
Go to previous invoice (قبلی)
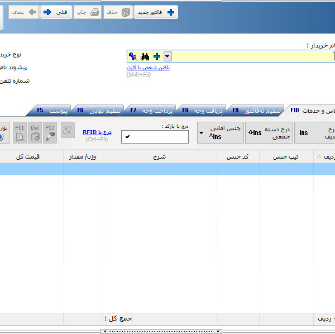[56, 12]
